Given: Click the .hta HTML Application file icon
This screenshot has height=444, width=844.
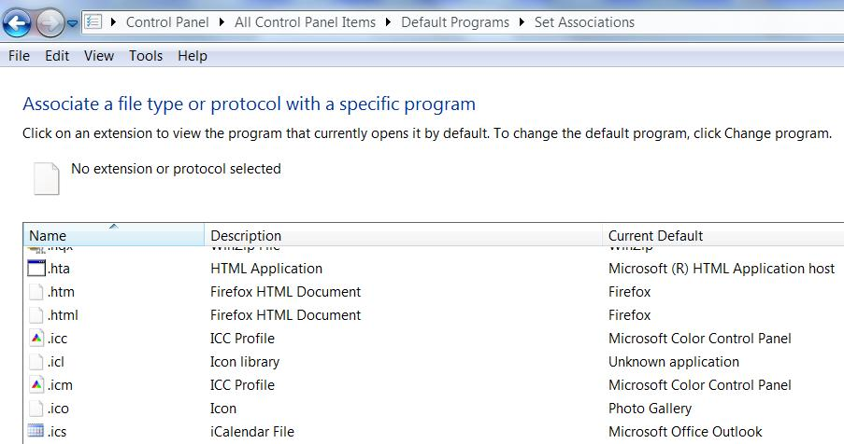Looking at the screenshot, I should click(37, 269).
